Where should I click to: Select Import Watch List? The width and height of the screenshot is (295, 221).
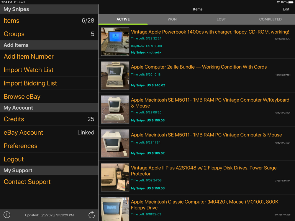tap(49, 70)
